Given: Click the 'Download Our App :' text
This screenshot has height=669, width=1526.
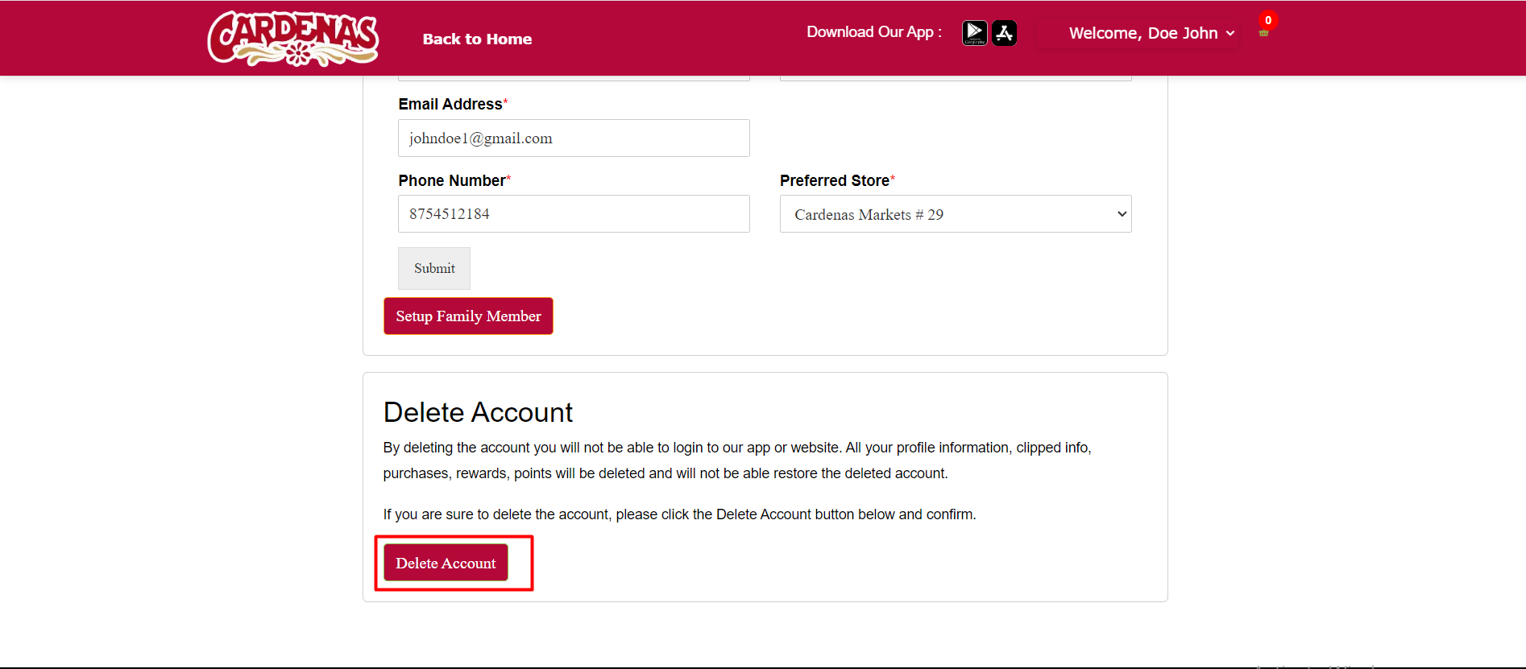Looking at the screenshot, I should coord(874,32).
